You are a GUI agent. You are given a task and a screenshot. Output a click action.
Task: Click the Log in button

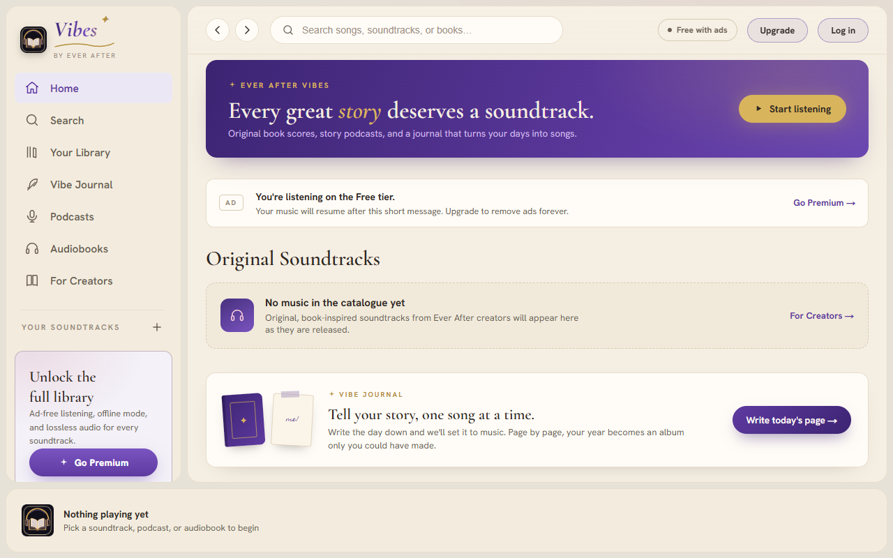coord(843,30)
